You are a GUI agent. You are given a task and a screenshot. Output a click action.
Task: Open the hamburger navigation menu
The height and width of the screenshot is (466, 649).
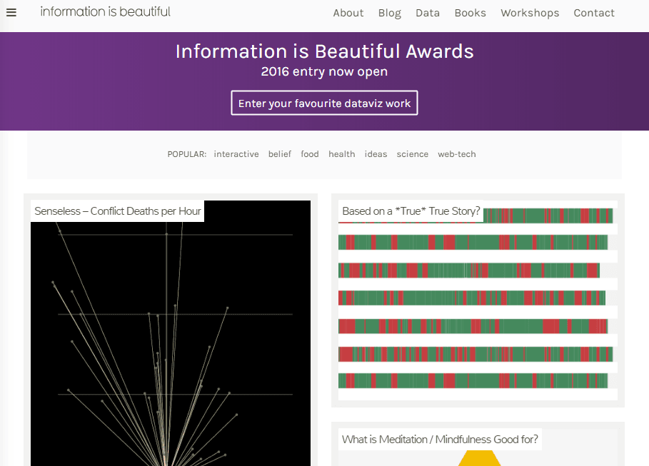pyautogui.click(x=11, y=11)
